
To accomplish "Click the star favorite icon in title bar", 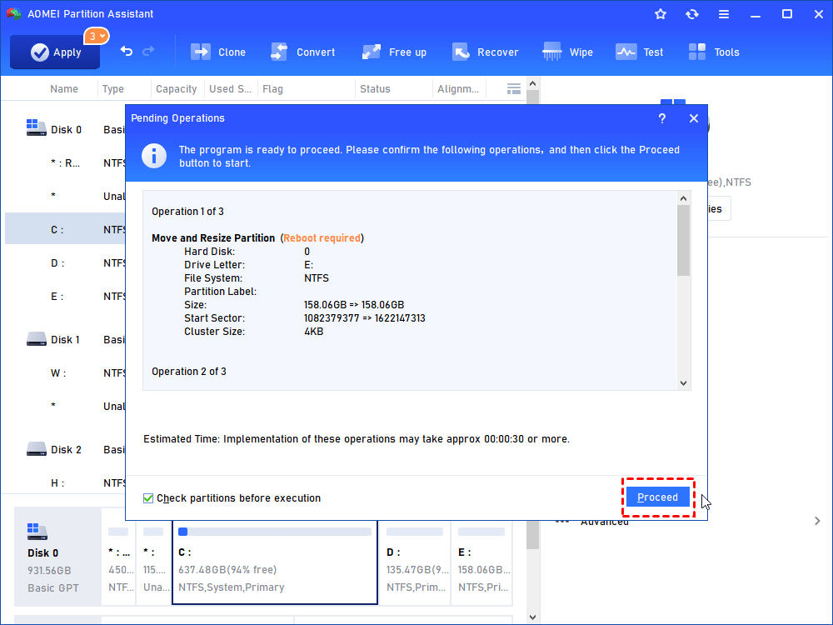I will point(661,14).
